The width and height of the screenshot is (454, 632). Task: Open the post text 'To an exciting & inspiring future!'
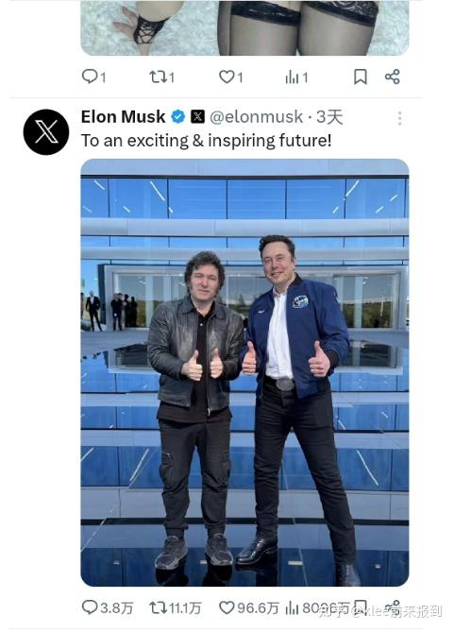pyautogui.click(x=207, y=141)
